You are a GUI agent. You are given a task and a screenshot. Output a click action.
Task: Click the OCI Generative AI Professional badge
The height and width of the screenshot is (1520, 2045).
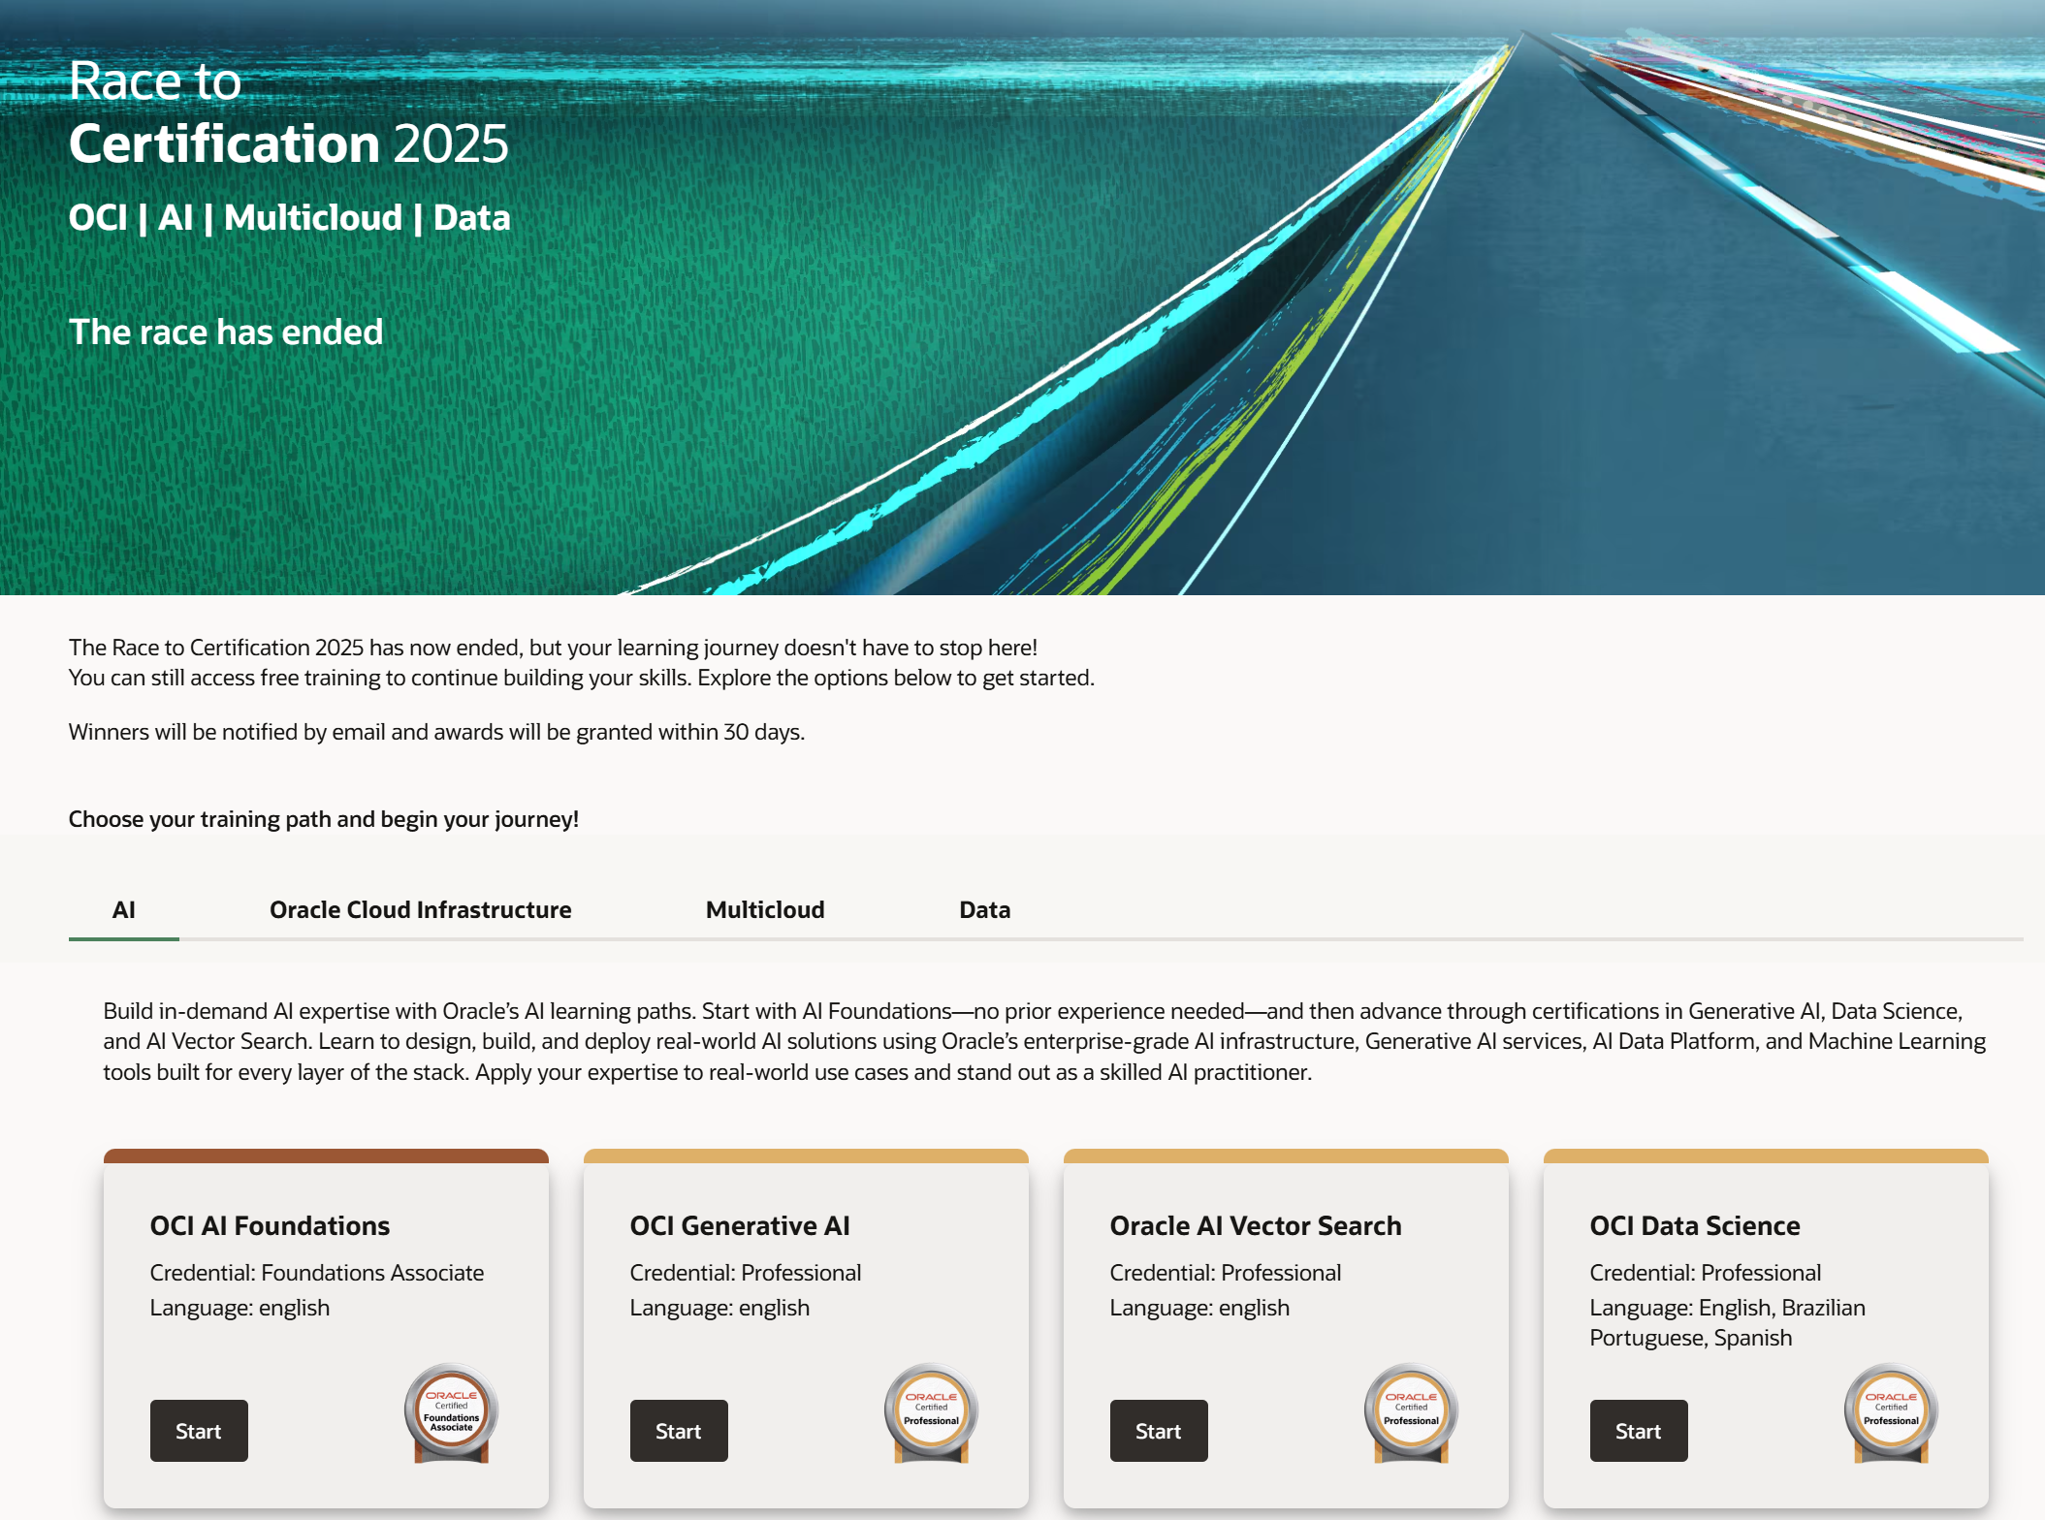(x=931, y=1411)
